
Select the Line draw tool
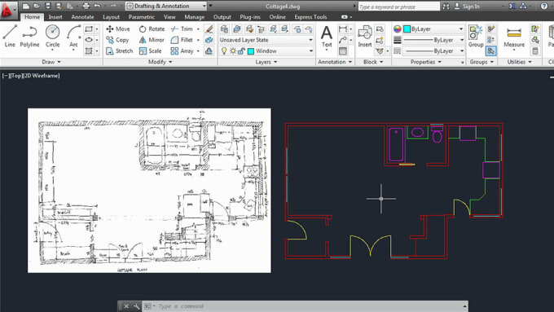(10, 36)
